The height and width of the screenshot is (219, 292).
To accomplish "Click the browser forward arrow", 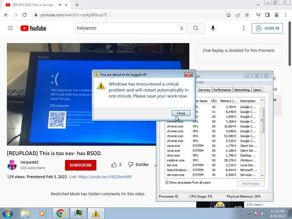I will (15, 15).
